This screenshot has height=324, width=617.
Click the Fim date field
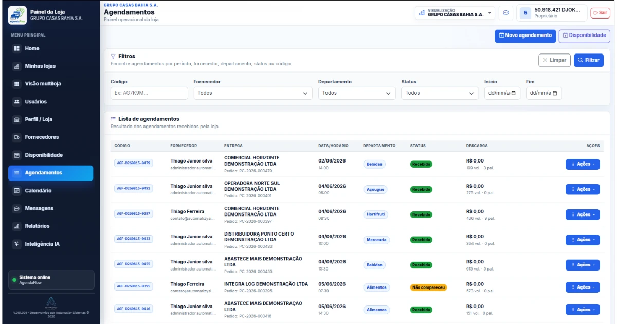pyautogui.click(x=544, y=93)
